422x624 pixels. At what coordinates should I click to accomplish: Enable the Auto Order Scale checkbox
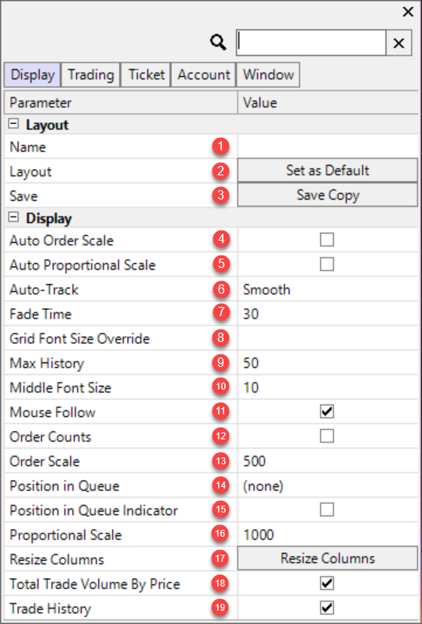(327, 240)
